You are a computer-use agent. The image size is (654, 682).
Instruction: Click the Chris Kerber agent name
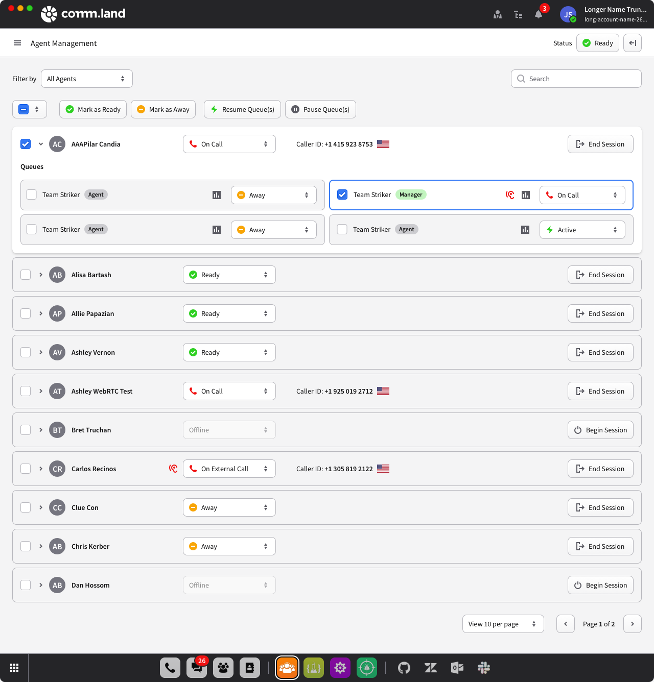tap(90, 546)
